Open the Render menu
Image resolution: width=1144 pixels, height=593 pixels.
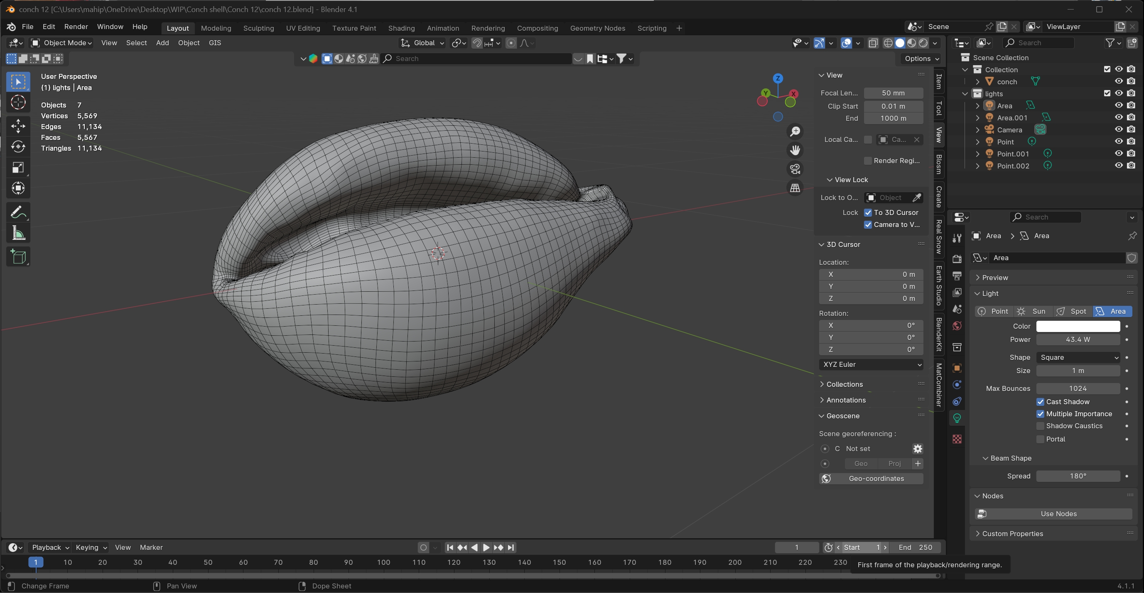point(76,27)
